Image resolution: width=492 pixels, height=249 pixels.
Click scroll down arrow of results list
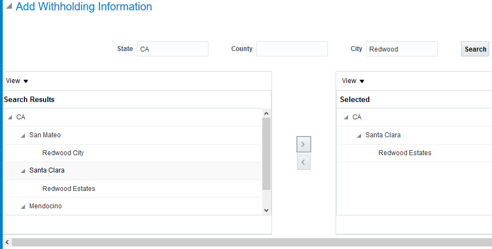[x=266, y=210]
